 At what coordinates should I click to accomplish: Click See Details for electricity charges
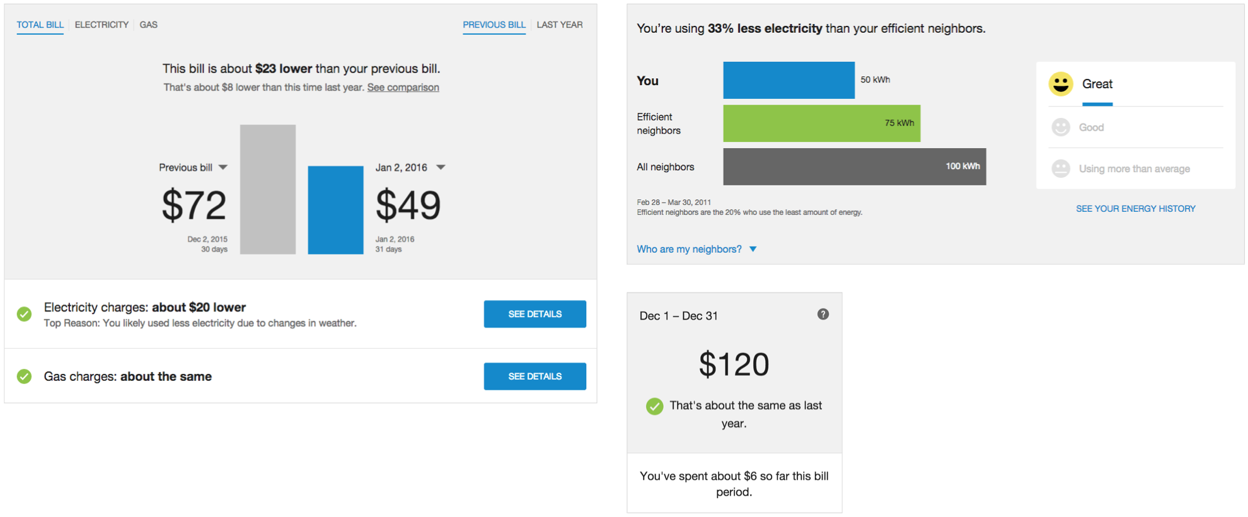click(x=535, y=314)
